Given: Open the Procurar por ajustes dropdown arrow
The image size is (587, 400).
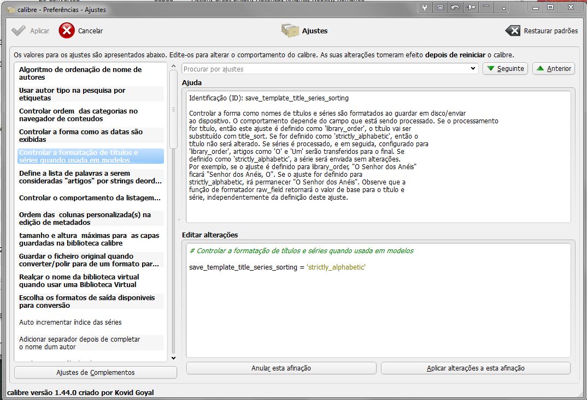Looking at the screenshot, I should pos(473,69).
